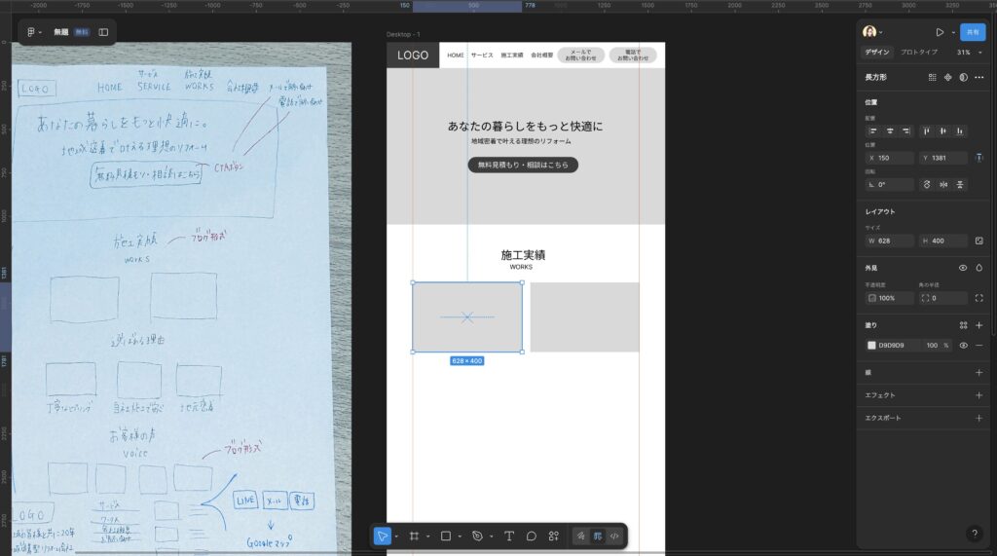Select the Comment tool
The image size is (997, 556).
pyautogui.click(x=531, y=536)
